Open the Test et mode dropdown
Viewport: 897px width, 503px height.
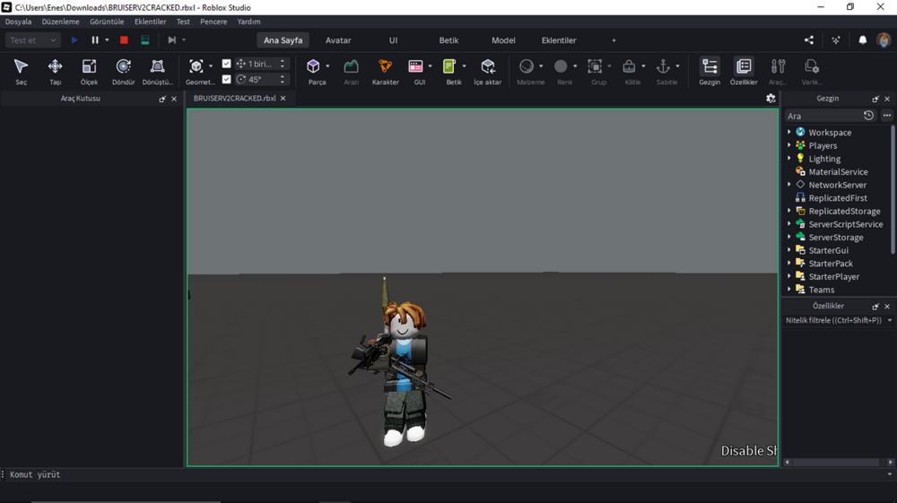tap(32, 40)
